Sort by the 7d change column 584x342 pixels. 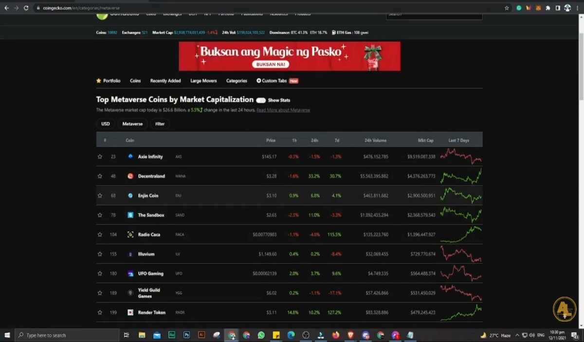pos(337,140)
